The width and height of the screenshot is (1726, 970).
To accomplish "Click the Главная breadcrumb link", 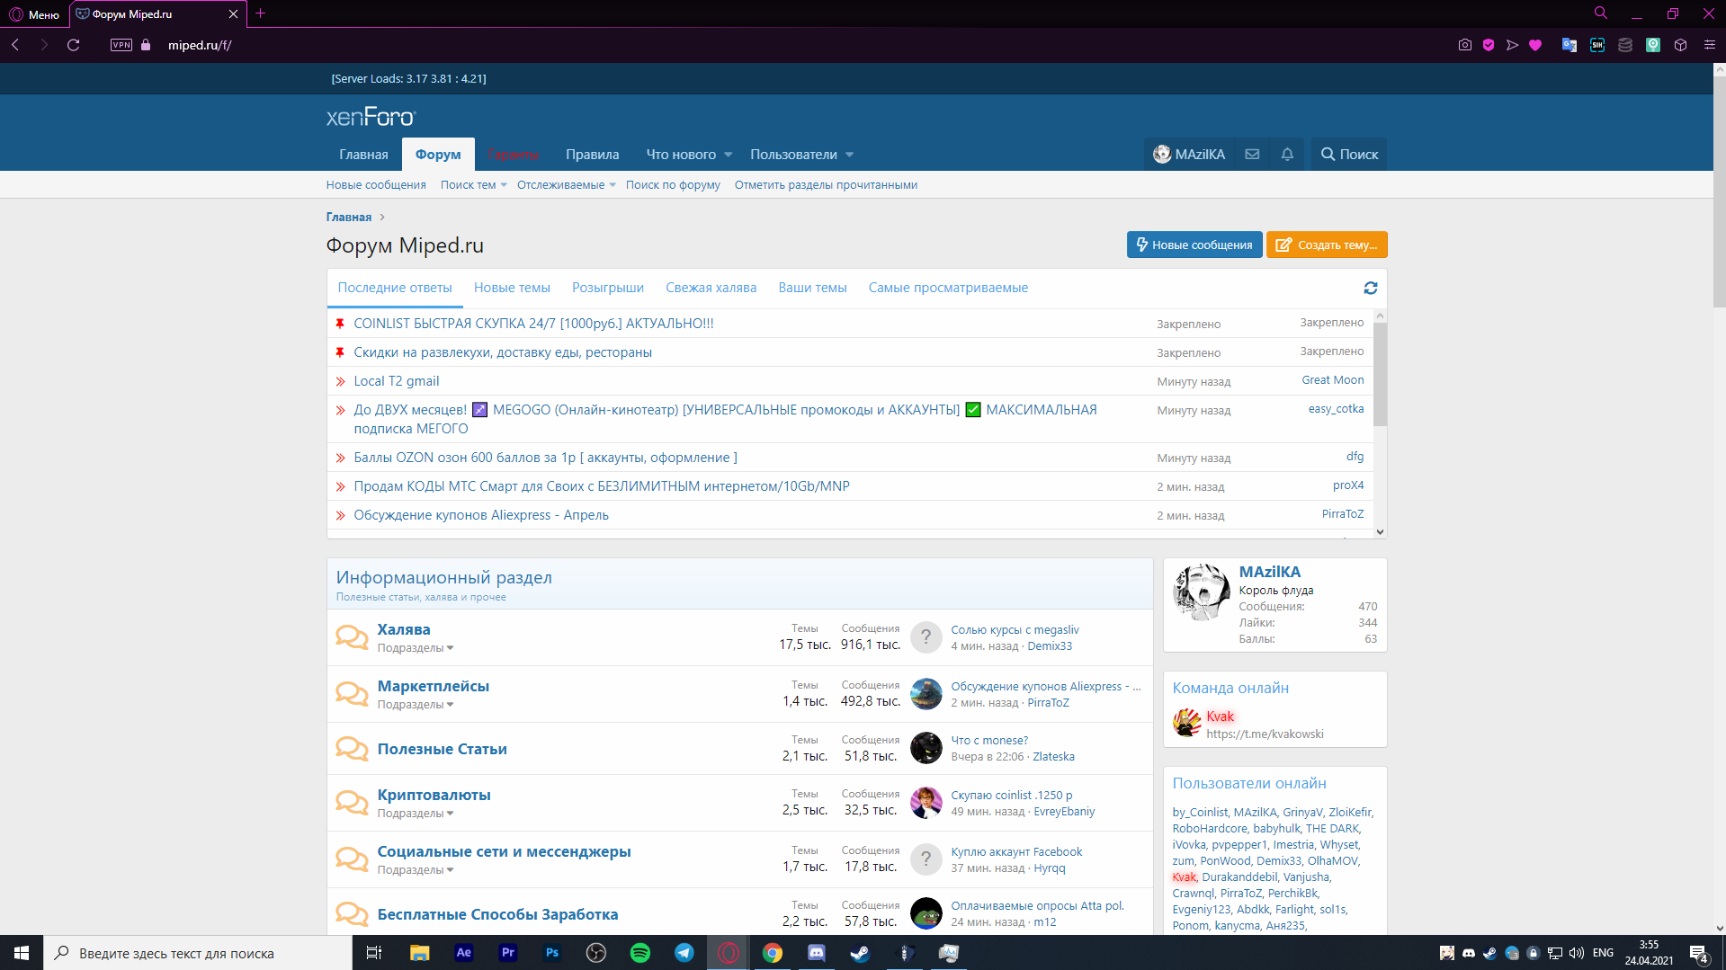I will pos(349,218).
